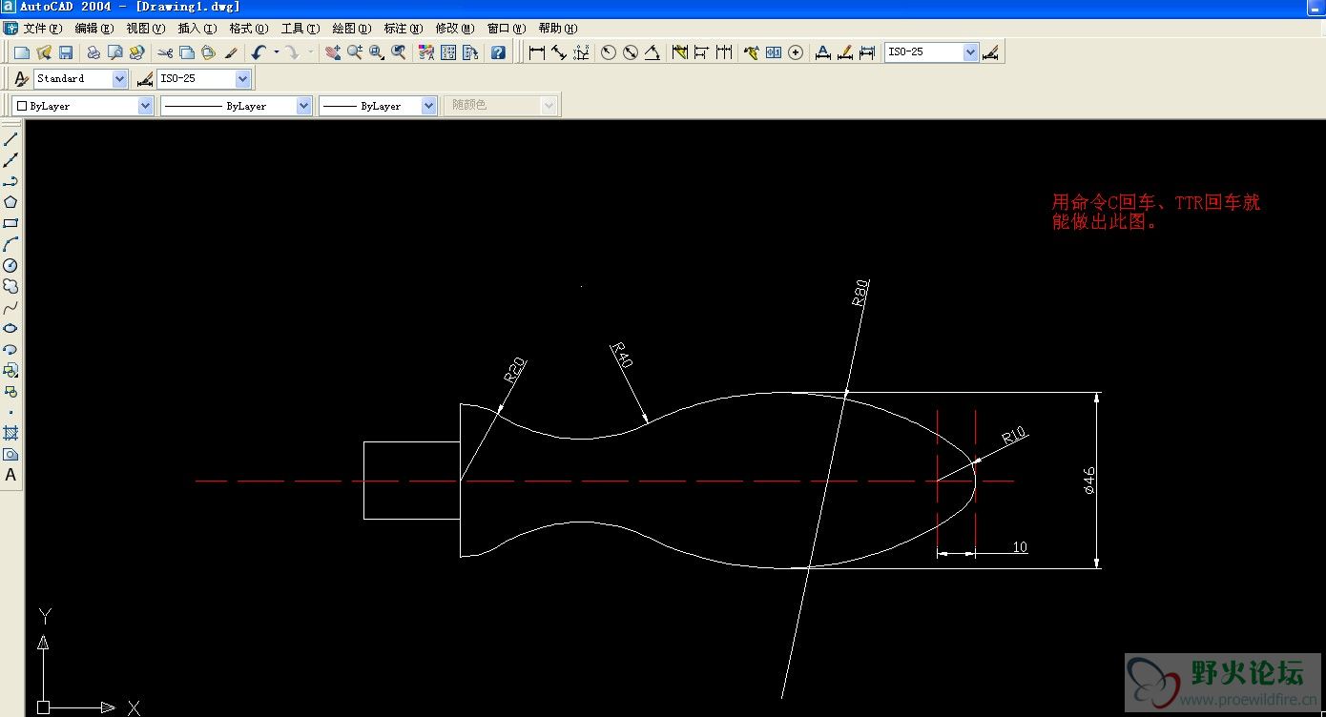Screen dimensions: 1326x717
Task: Select the Rectangle draw tool
Action: [x=10, y=223]
